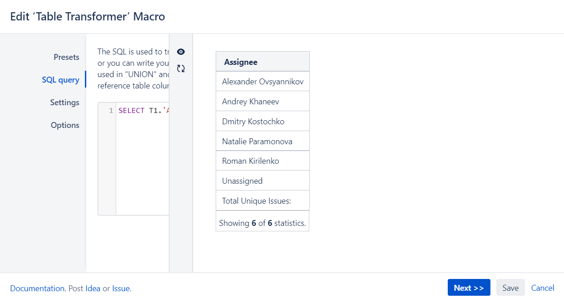Select the Alexander Ovsyannikov row
The width and height of the screenshot is (564, 298).
[x=262, y=82]
